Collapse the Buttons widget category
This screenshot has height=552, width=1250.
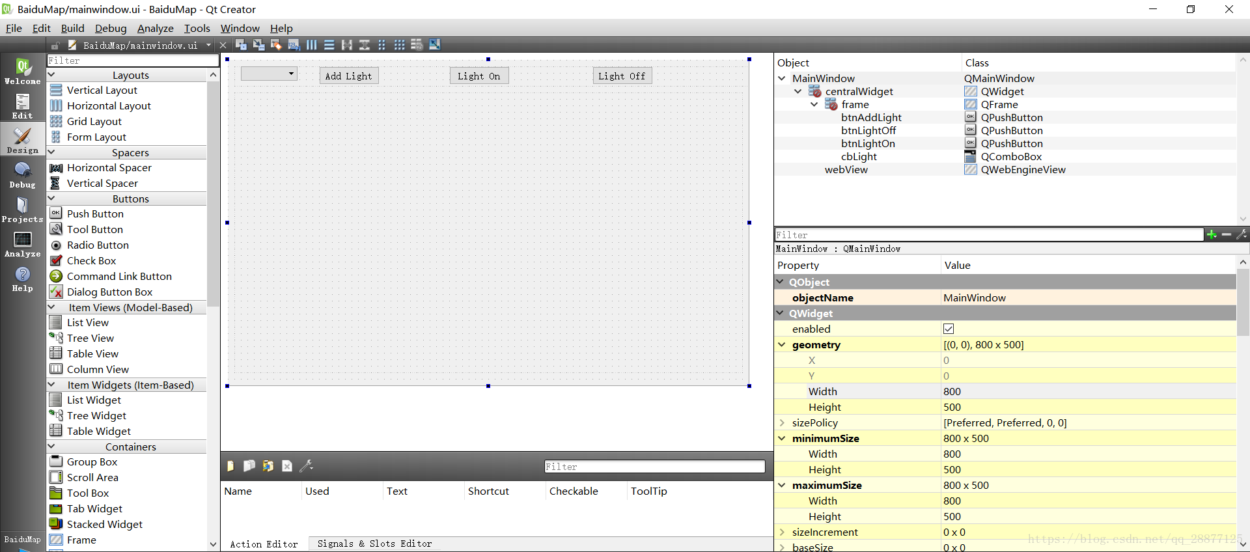(x=52, y=199)
